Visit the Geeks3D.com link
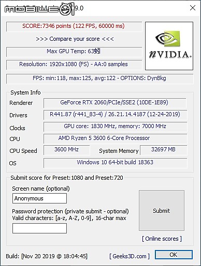Image resolution: width=201 pixels, height=266 pixels. tap(130, 256)
